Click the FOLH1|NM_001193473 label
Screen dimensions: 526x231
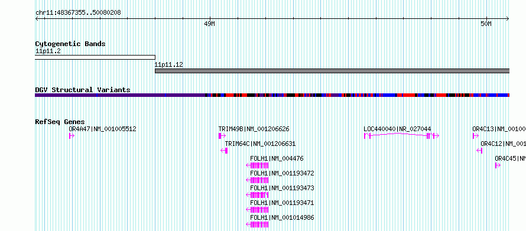tap(282, 188)
